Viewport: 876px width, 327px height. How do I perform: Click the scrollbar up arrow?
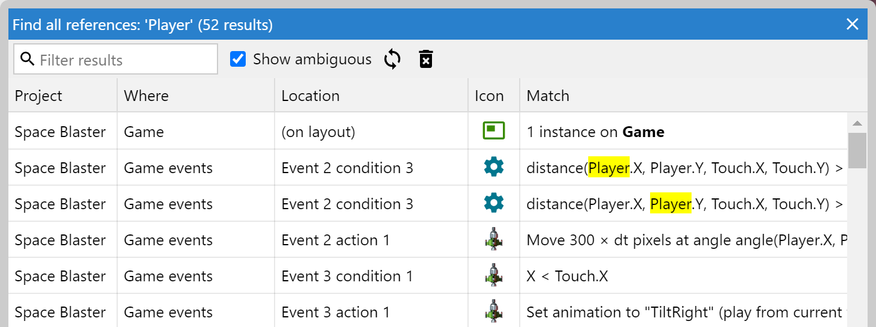(x=857, y=123)
